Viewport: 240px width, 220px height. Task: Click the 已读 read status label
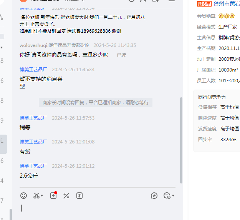point(122,55)
